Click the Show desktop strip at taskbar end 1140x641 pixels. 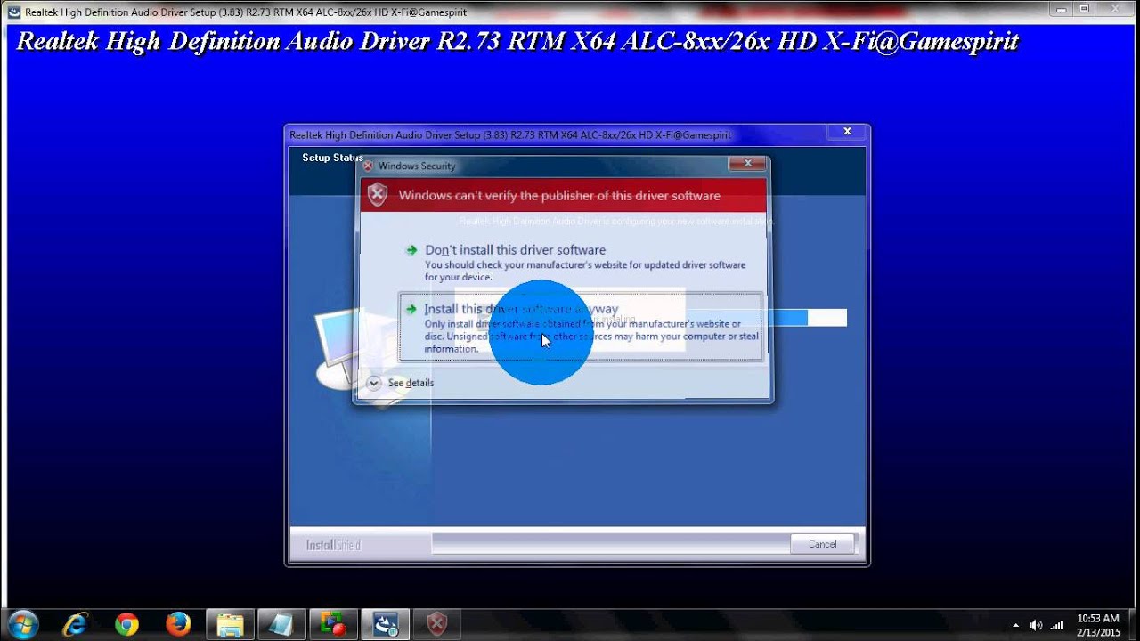pos(1133,625)
